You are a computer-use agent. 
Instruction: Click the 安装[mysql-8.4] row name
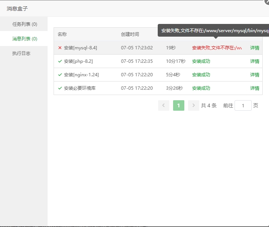[81, 48]
